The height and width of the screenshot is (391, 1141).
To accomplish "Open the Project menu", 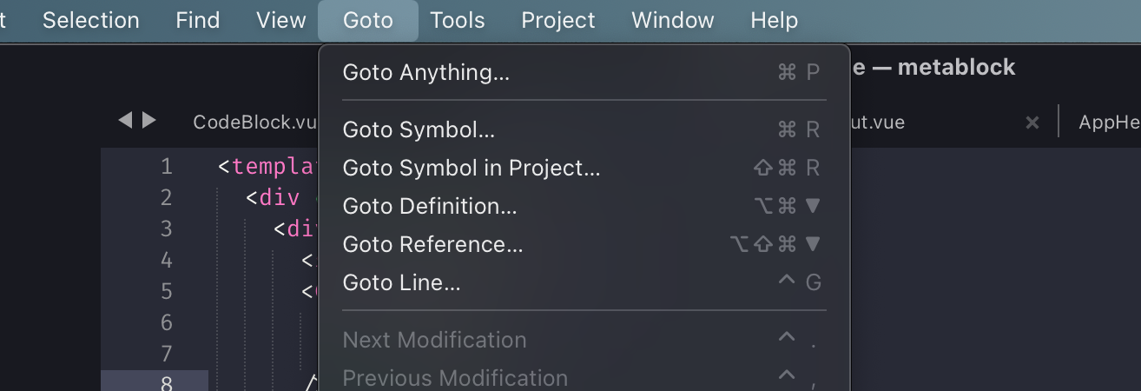I will tap(558, 20).
